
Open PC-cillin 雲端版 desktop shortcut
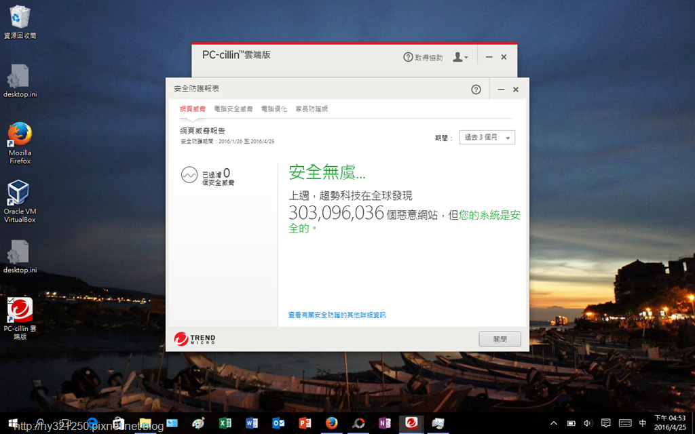click(20, 318)
